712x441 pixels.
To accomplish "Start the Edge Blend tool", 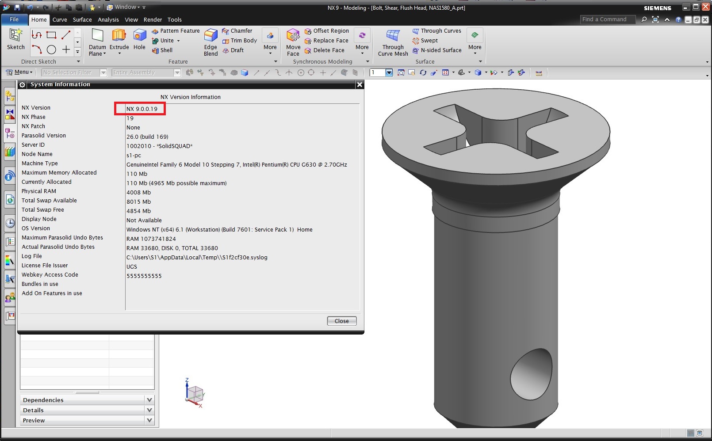I will (211, 42).
